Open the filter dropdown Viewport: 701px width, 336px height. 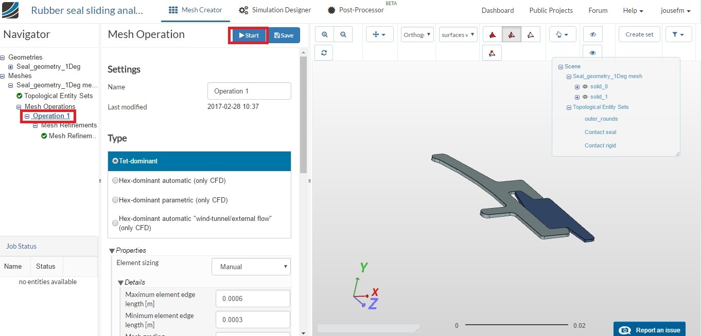(x=678, y=34)
